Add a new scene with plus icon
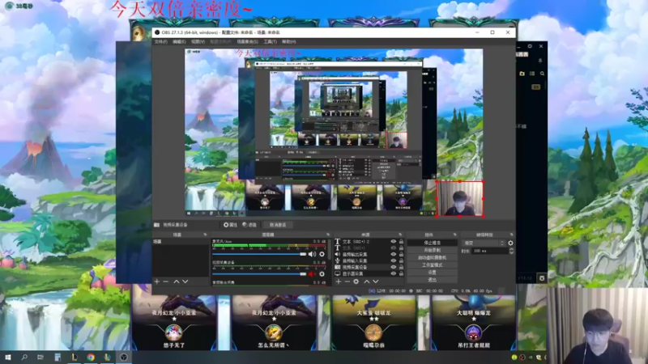 click(x=156, y=281)
